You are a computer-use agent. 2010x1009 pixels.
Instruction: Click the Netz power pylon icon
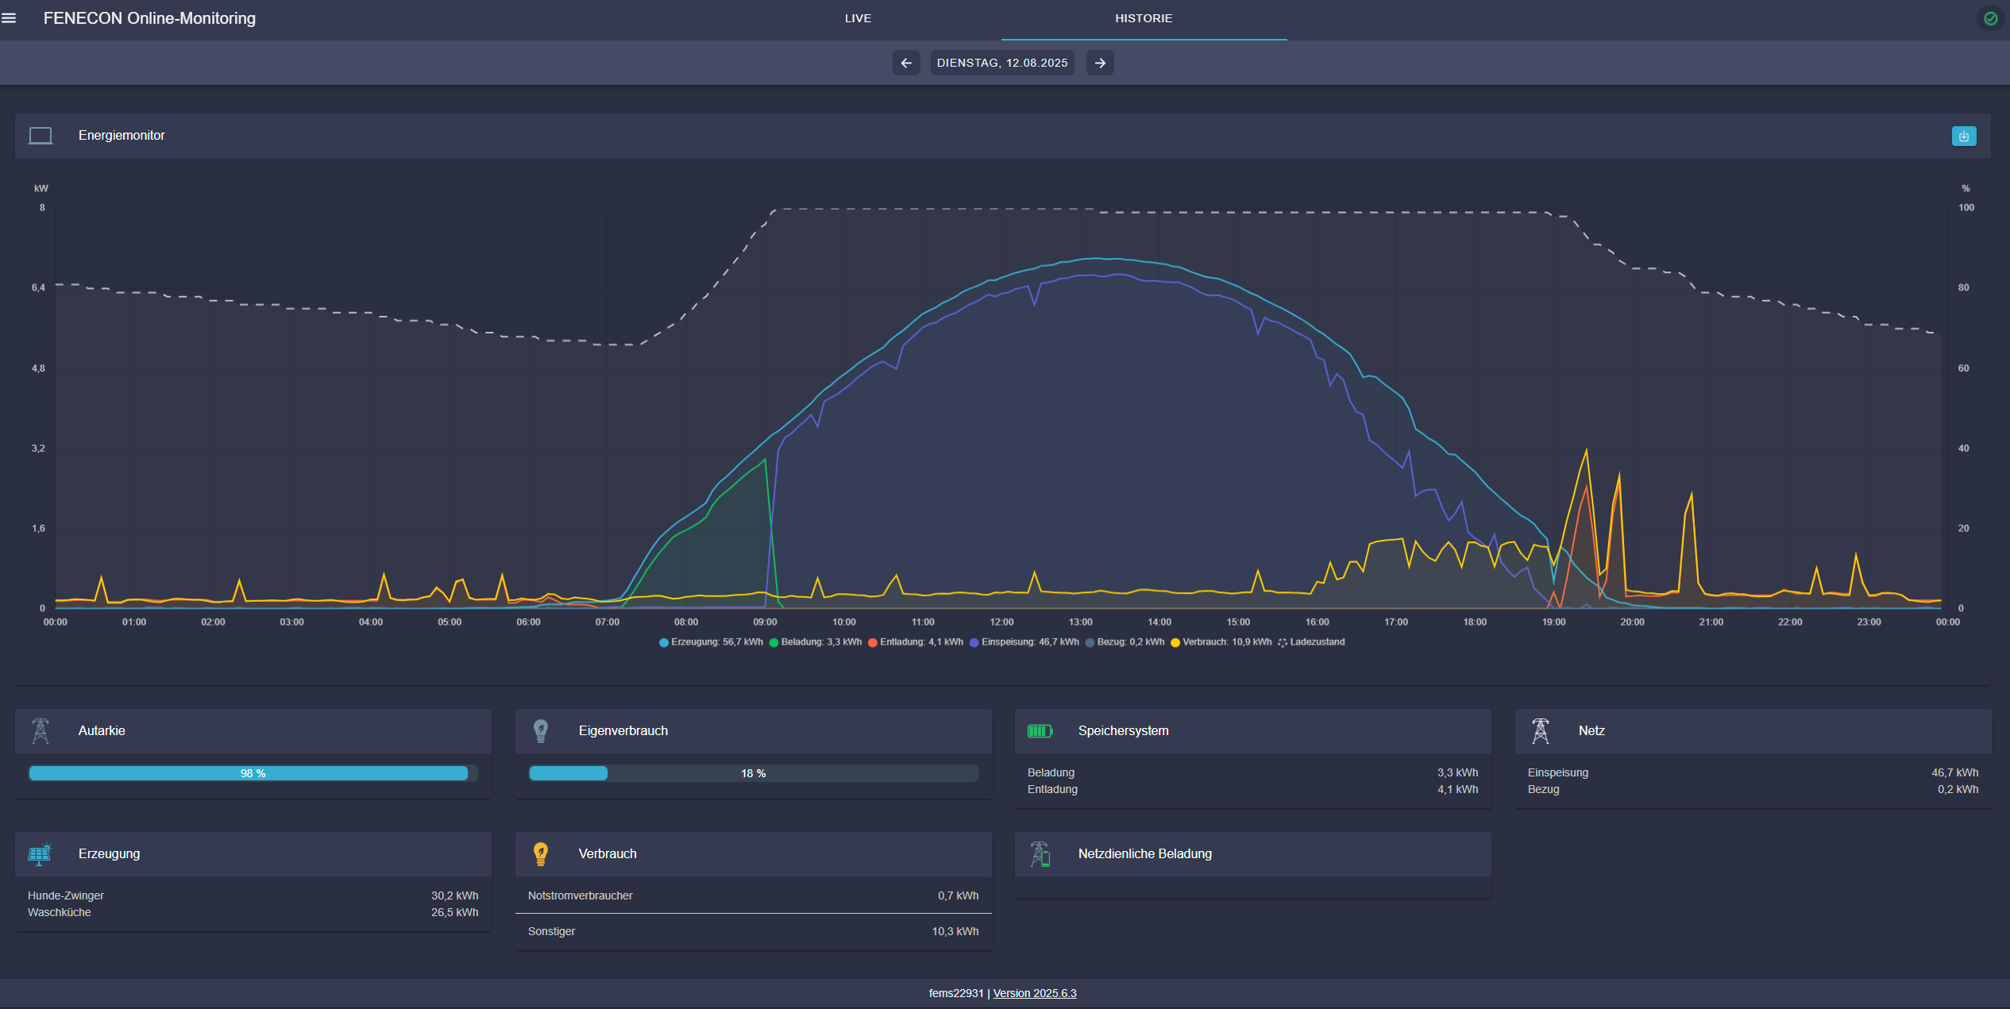point(1540,730)
